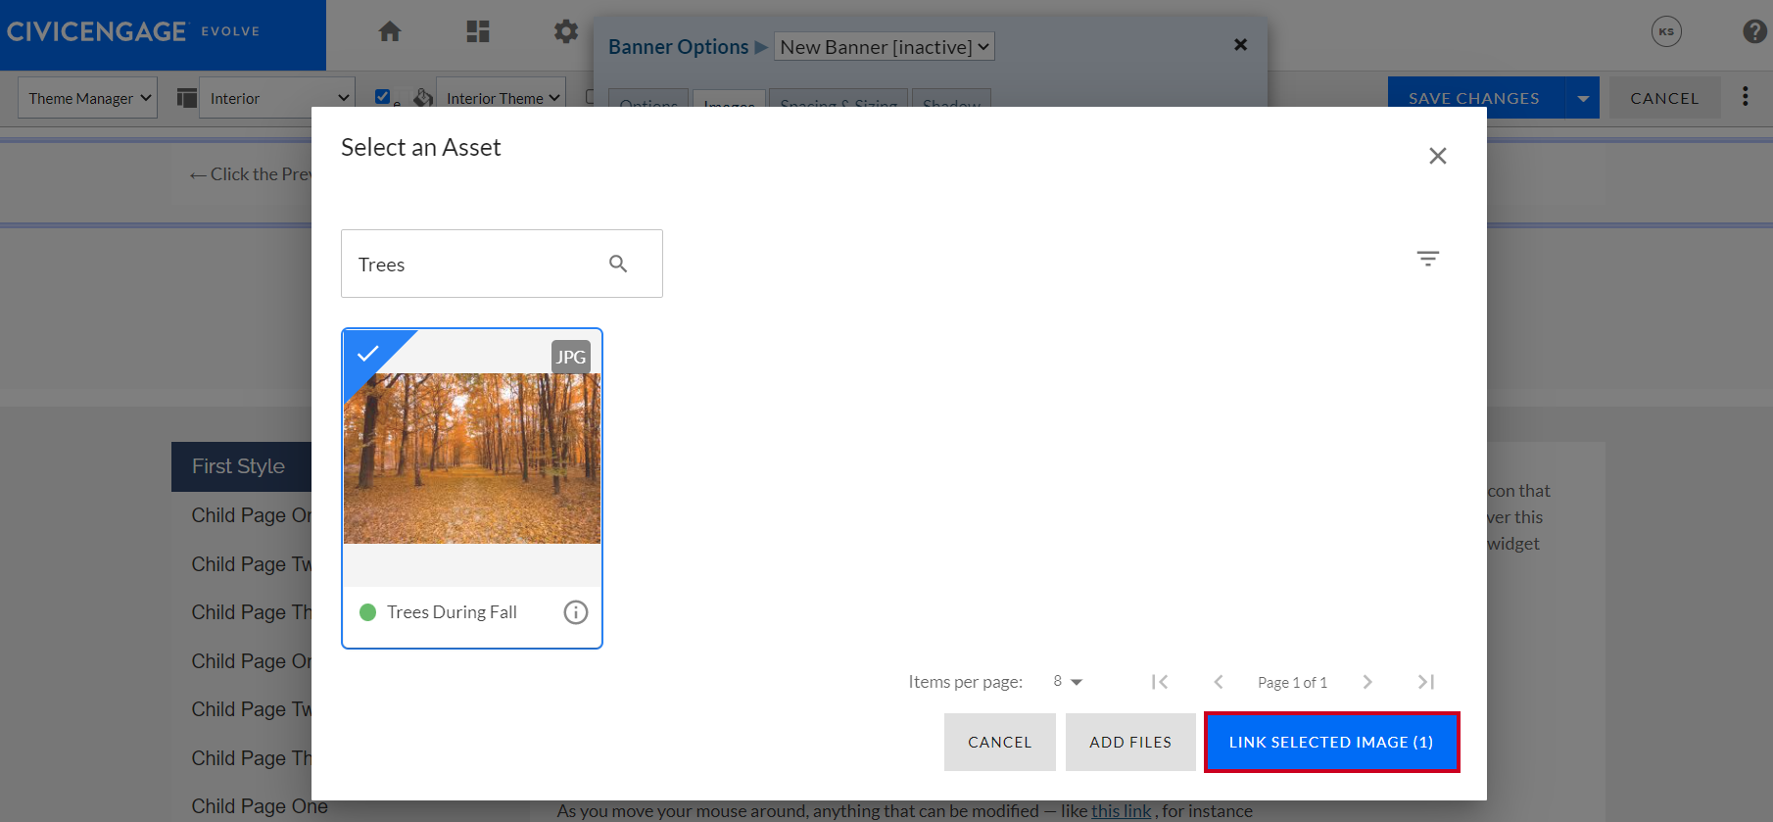Deselect the checked Trees During Fall asset
This screenshot has height=822, width=1773.
tap(368, 353)
